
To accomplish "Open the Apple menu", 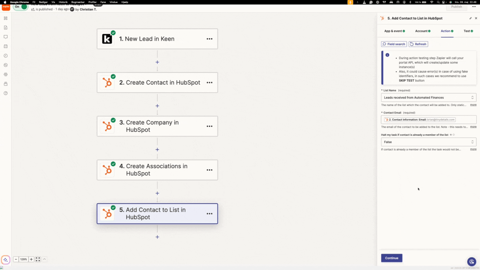I will click(4, 2).
